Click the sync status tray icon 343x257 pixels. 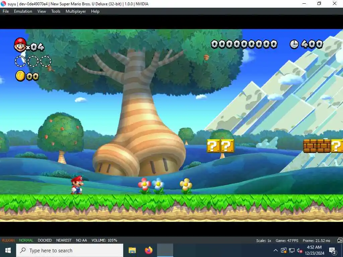(283, 250)
